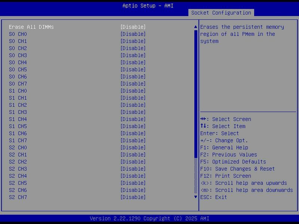The height and width of the screenshot is (224, 299).
Task: Change S2 CH5 Disable setting
Action: (133, 183)
